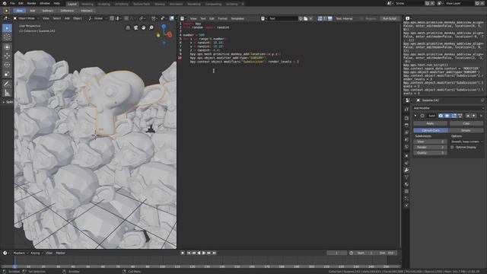Enable the Optimal Display checkbox
The width and height of the screenshot is (487, 274).
[x=452, y=147]
